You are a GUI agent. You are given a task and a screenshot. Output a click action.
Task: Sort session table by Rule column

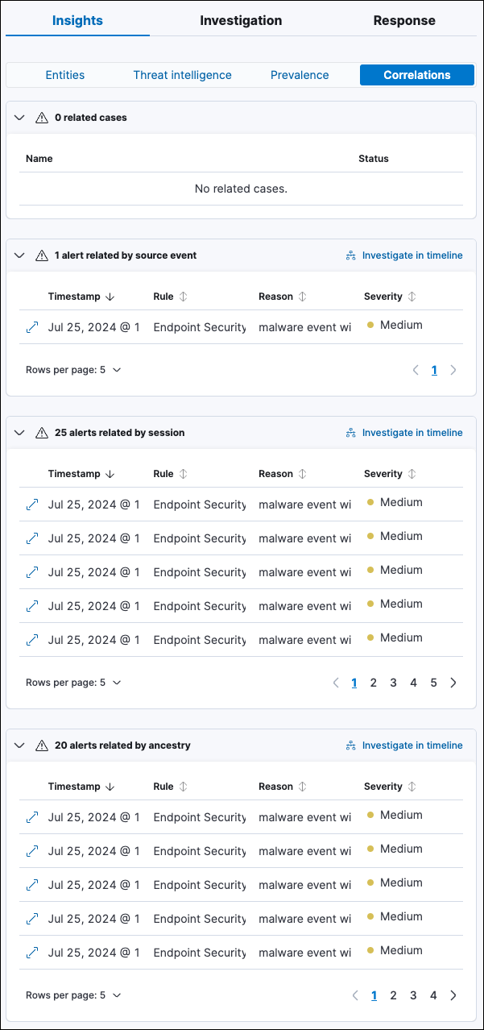[x=183, y=474]
